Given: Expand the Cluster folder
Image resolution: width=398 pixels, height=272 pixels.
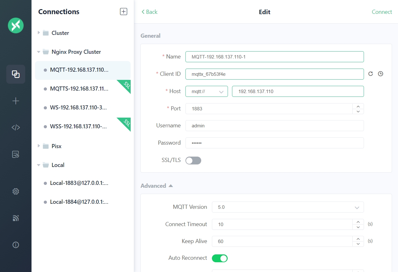Looking at the screenshot, I should tap(39, 33).
